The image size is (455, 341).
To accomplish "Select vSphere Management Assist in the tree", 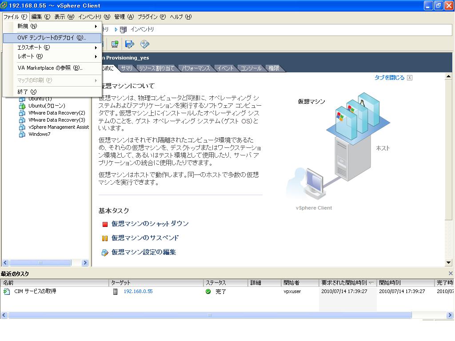I will (x=59, y=127).
